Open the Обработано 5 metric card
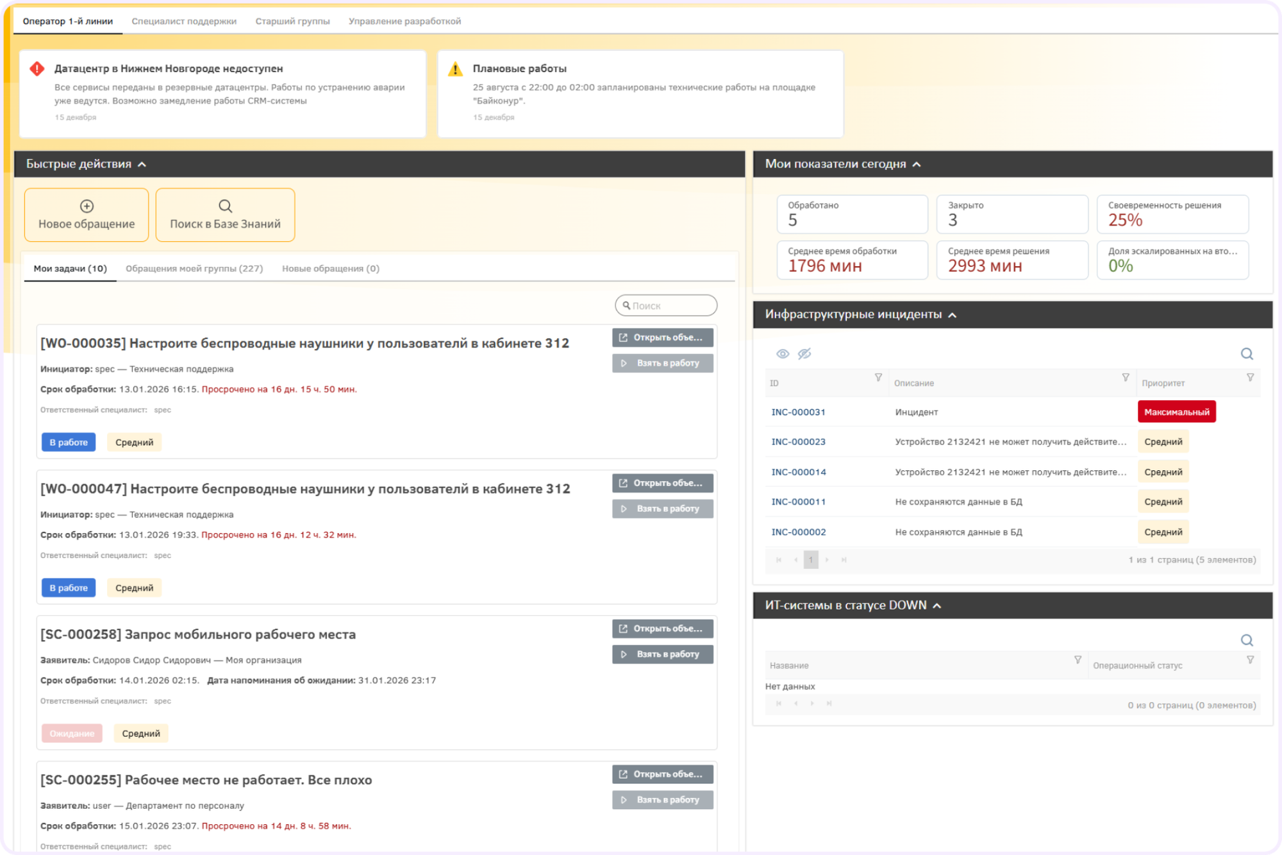The width and height of the screenshot is (1282, 855). [852, 214]
